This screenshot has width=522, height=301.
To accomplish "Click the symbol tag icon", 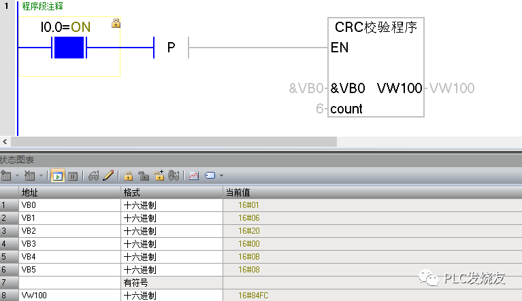I will pos(210,175).
